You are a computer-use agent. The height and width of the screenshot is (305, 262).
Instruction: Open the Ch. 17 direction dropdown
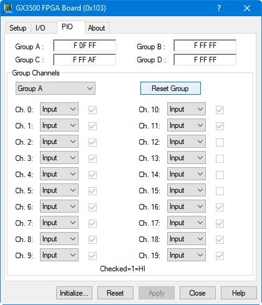click(x=187, y=222)
